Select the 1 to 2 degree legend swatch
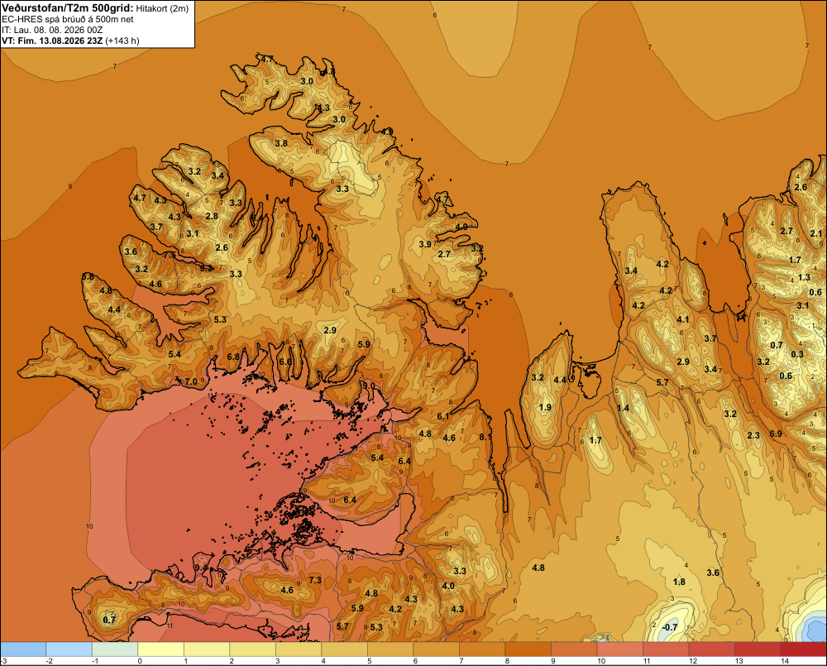The image size is (827, 666). click(x=207, y=649)
